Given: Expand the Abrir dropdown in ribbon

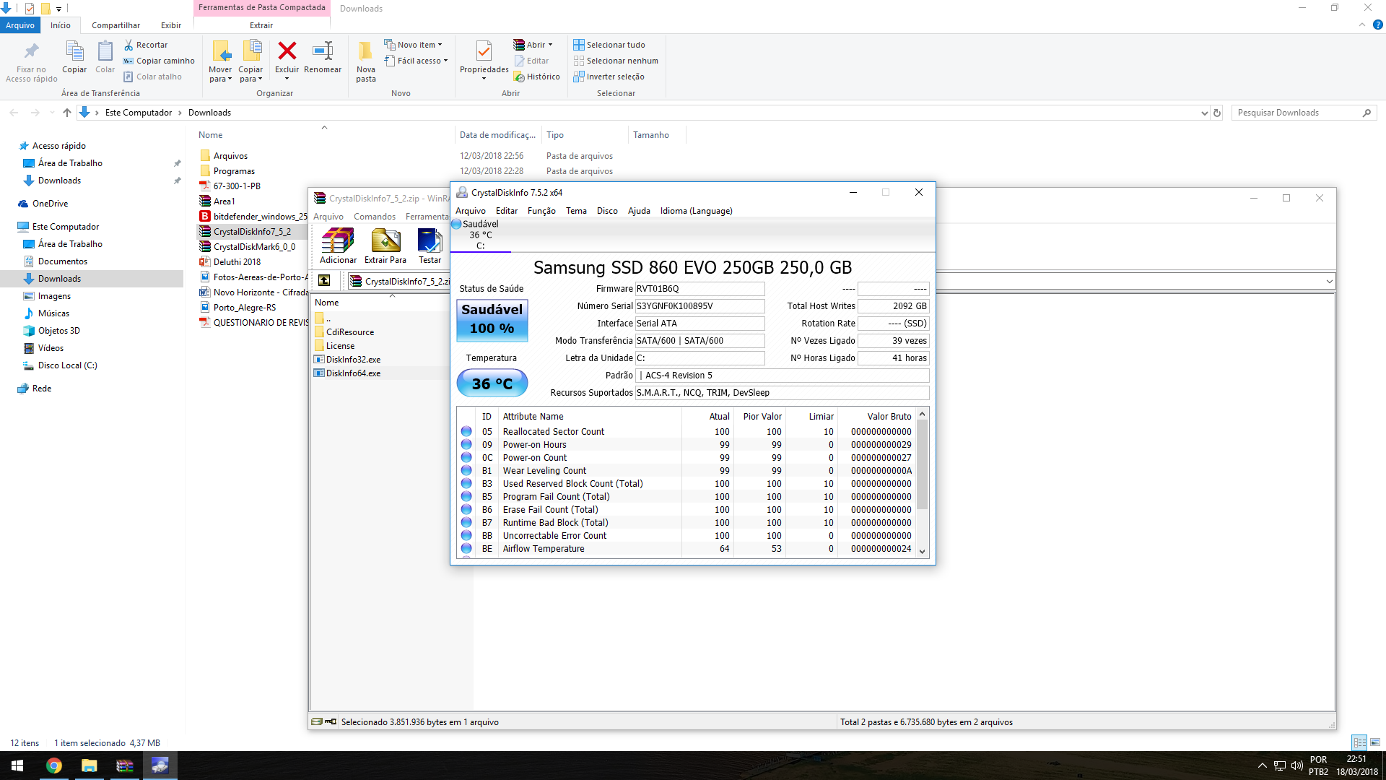Looking at the screenshot, I should 550,45.
